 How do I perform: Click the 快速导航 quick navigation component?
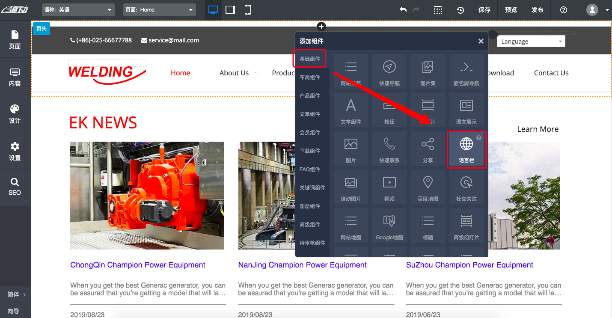pyautogui.click(x=389, y=71)
